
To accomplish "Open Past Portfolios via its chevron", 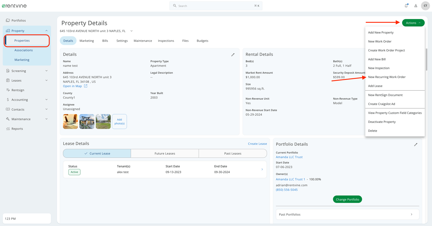I will tap(412, 214).
